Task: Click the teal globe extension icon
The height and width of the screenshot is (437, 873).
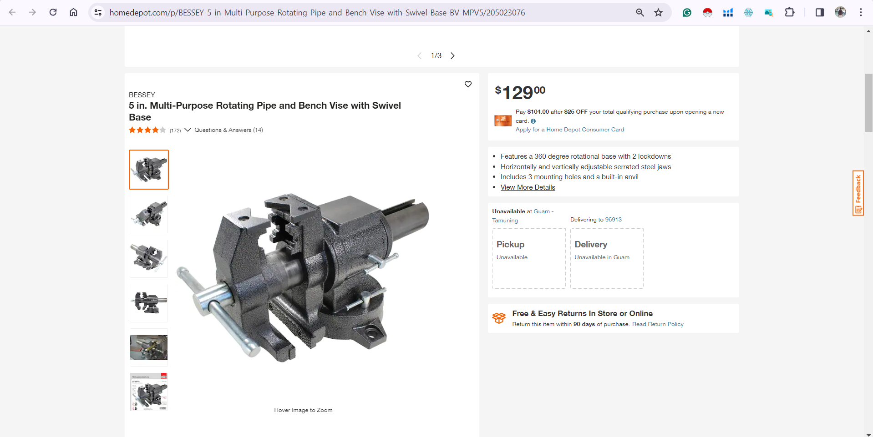Action: [748, 12]
